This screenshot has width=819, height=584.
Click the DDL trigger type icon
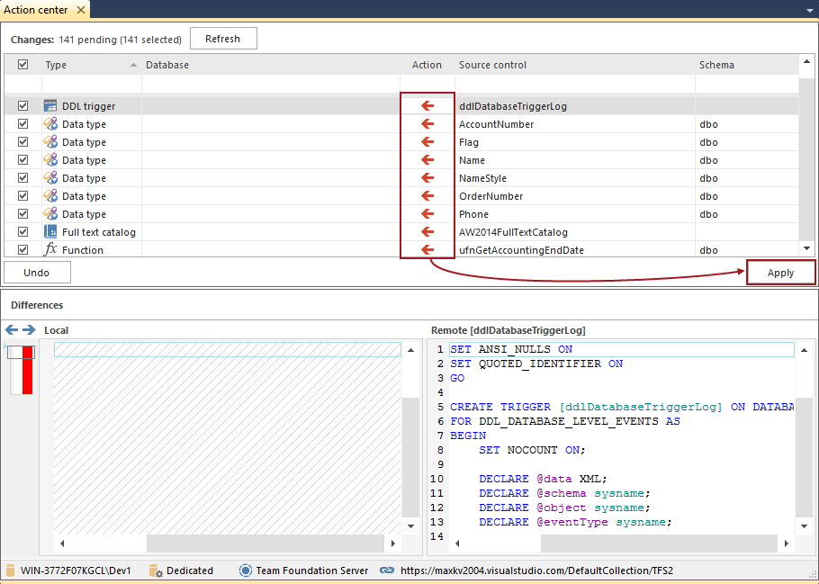coord(51,106)
